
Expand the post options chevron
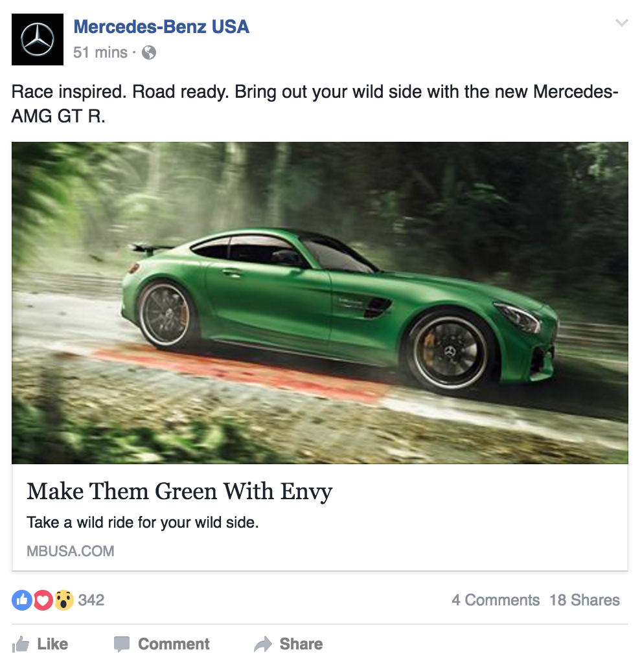(x=621, y=23)
